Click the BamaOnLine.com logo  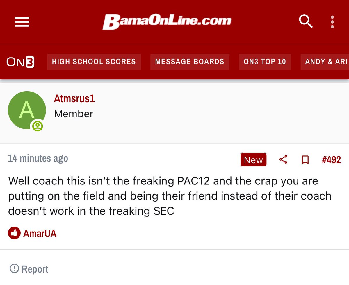(167, 22)
